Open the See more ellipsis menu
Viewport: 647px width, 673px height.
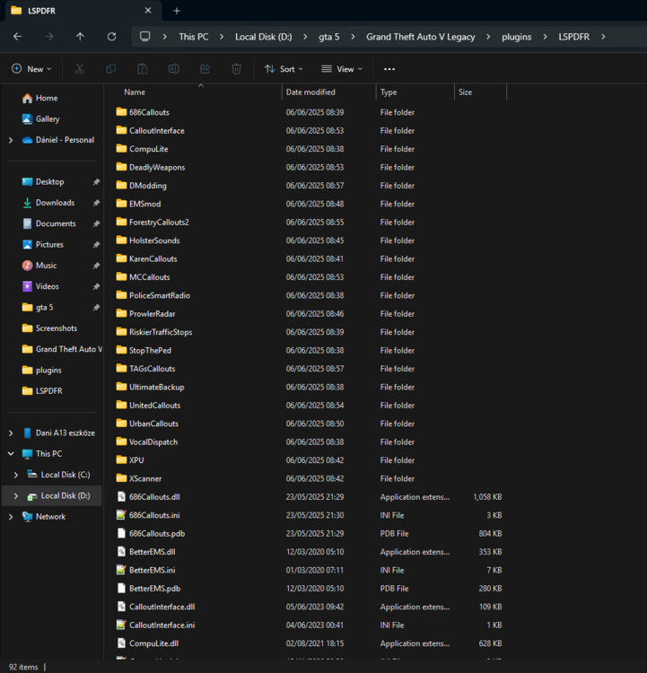point(389,69)
